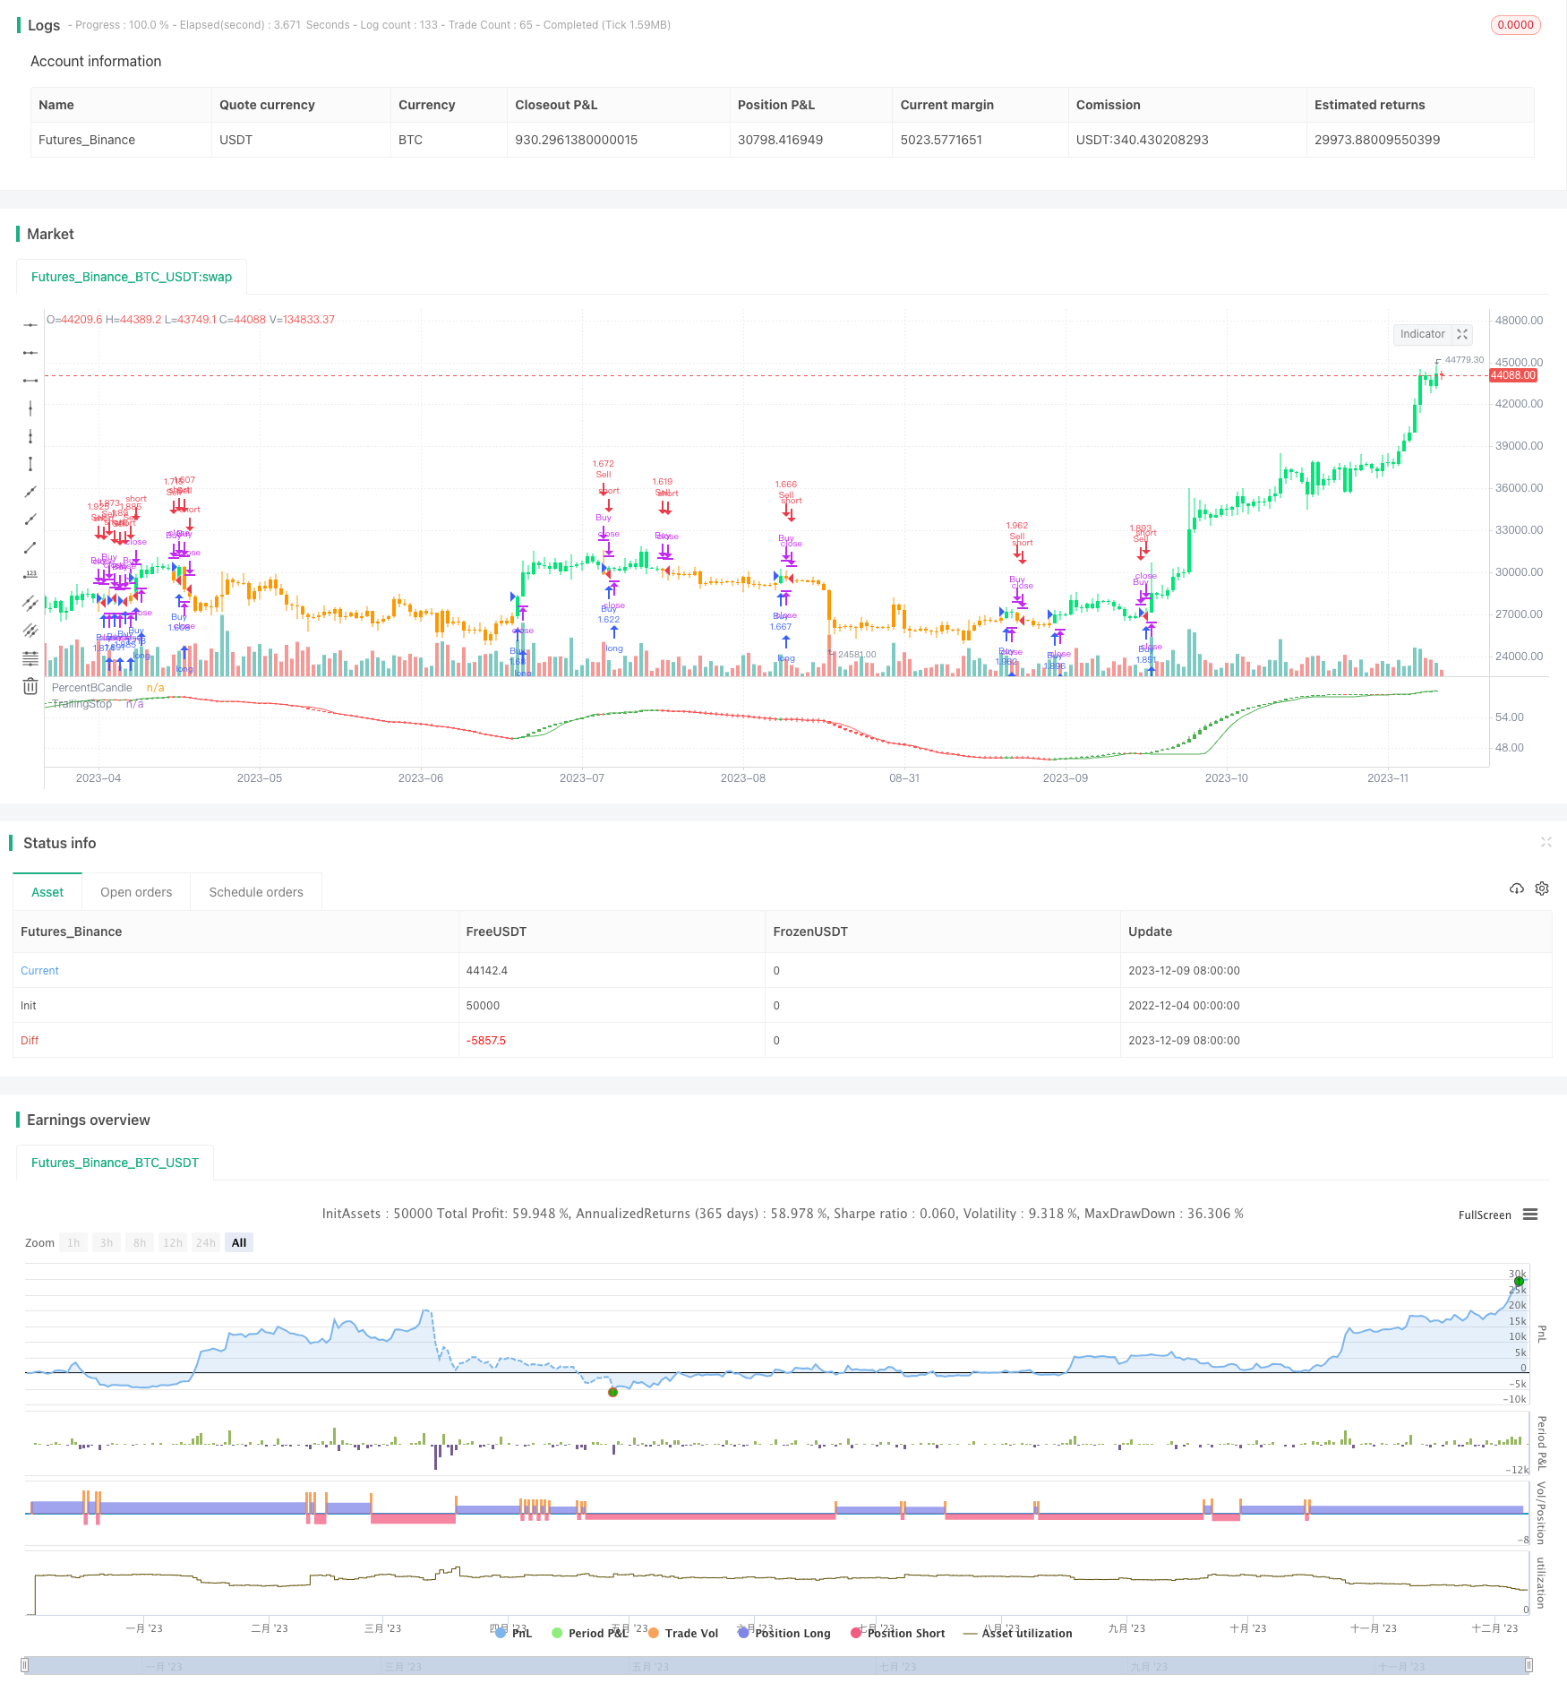This screenshot has height=1700, width=1567.
Task: Select the parallel straight lines tool
Action: pyautogui.click(x=30, y=603)
